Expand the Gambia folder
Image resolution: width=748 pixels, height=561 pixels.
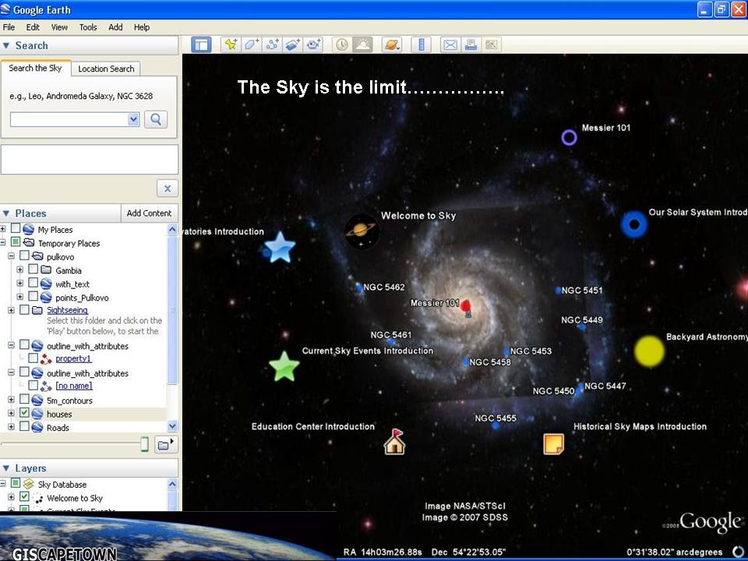(19, 270)
